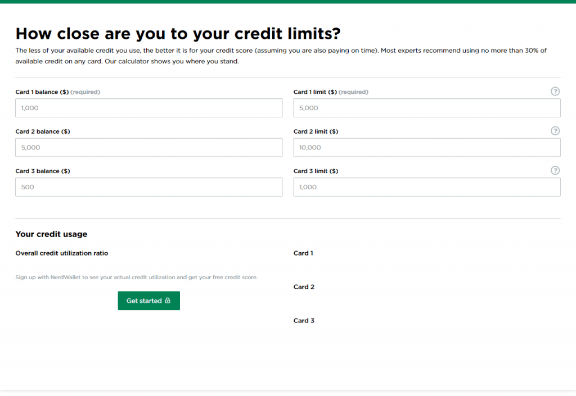The image size is (576, 396).
Task: Click the Card 3 result label
Action: click(304, 321)
